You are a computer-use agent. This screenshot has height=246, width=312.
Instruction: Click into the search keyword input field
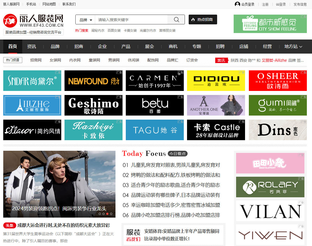(x=131, y=20)
